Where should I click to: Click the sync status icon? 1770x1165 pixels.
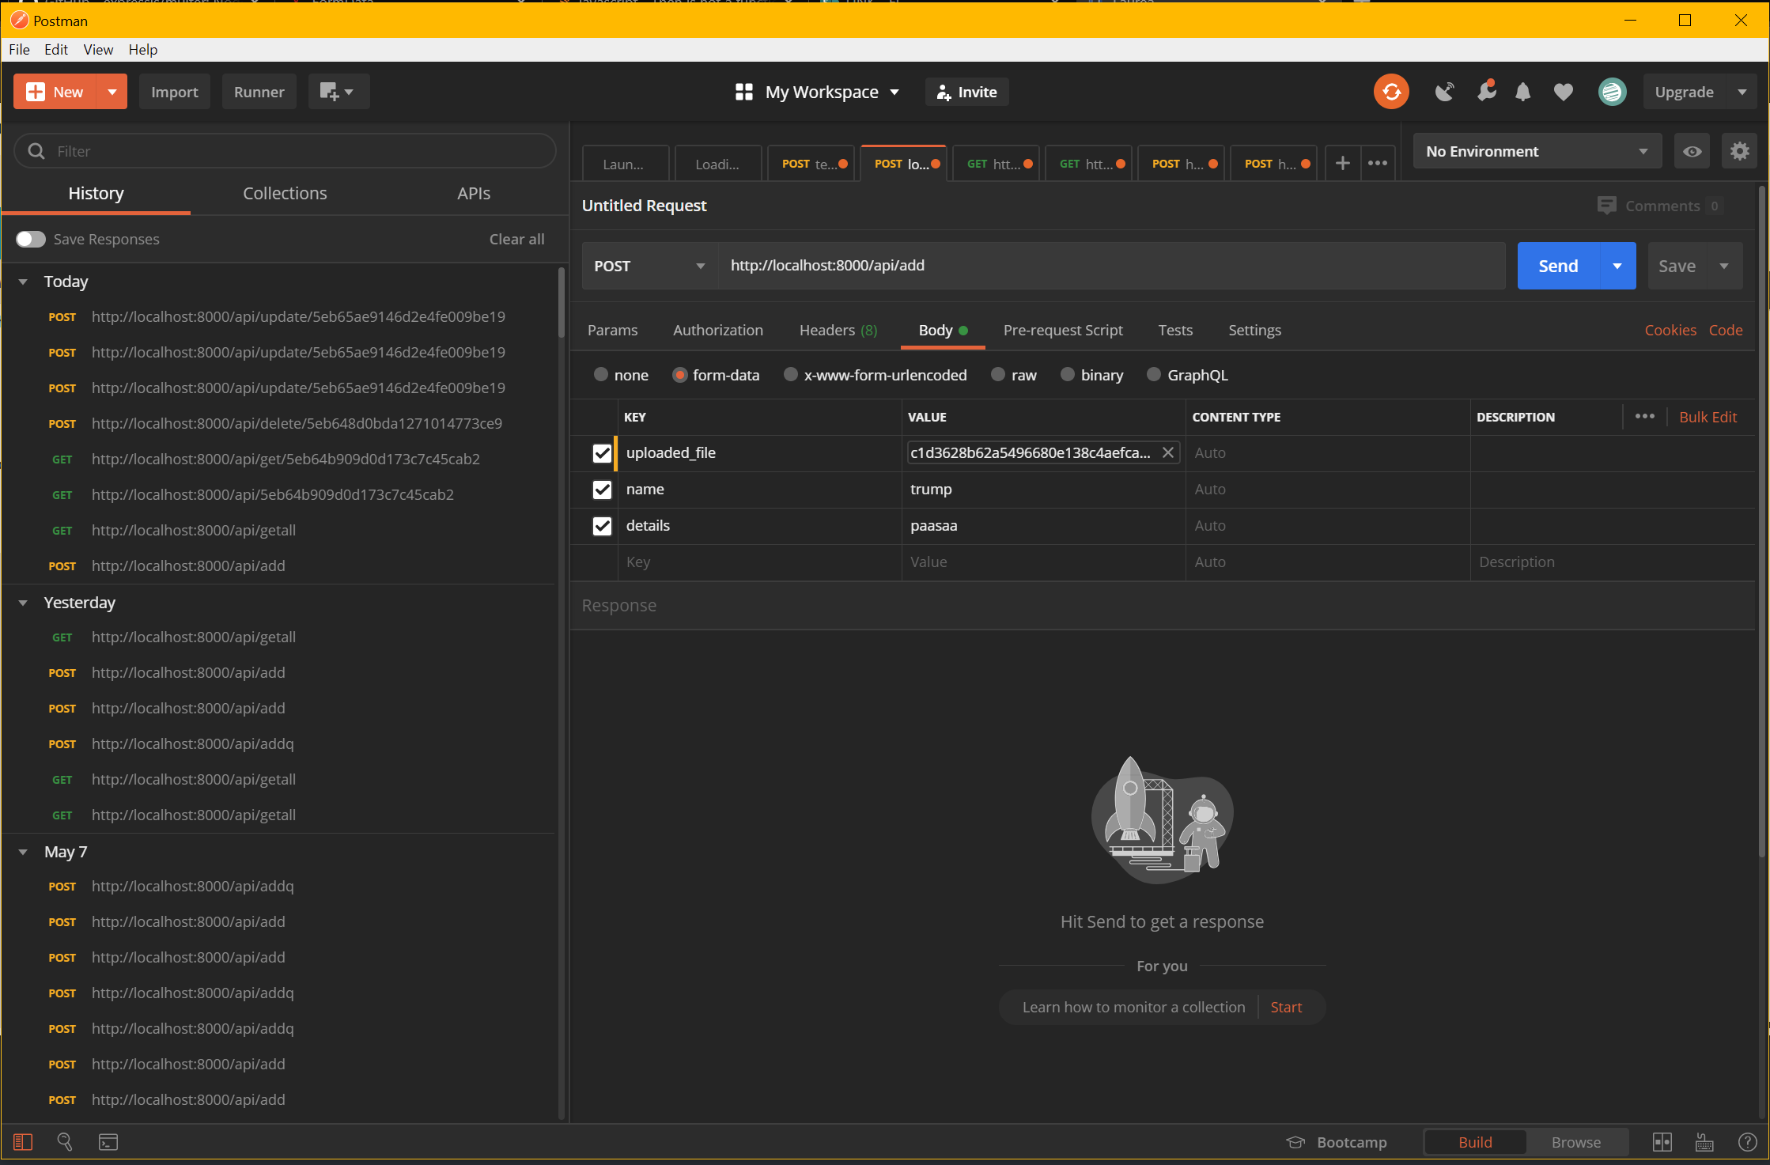(1391, 92)
